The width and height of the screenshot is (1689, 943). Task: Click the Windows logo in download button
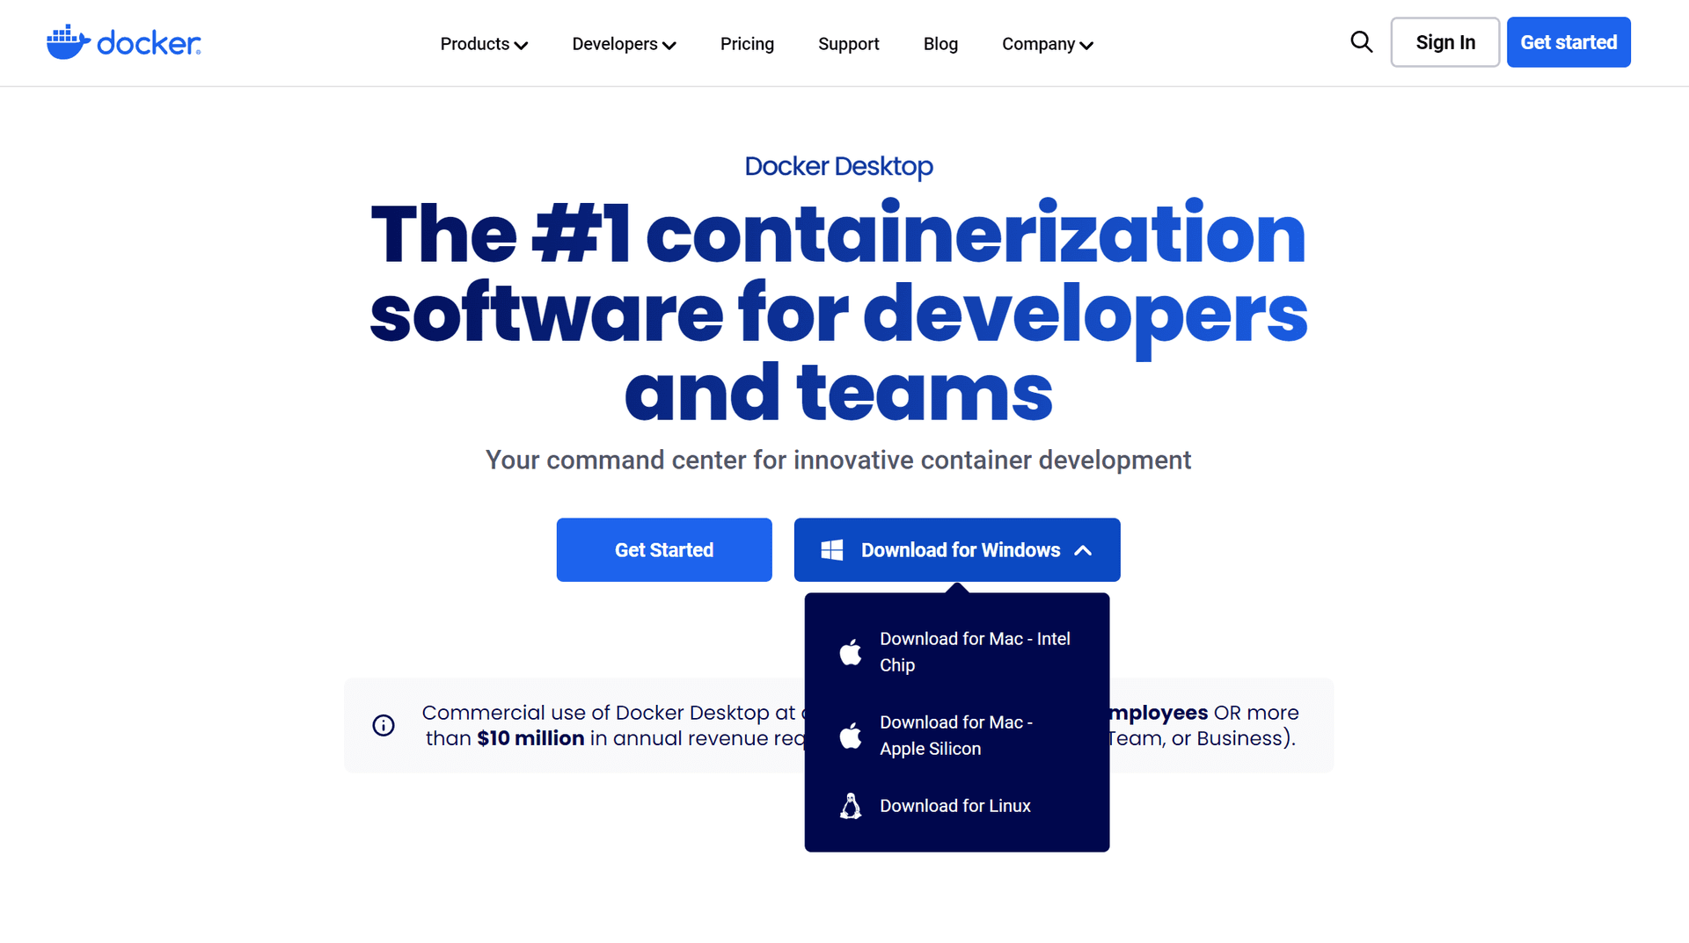coord(831,550)
